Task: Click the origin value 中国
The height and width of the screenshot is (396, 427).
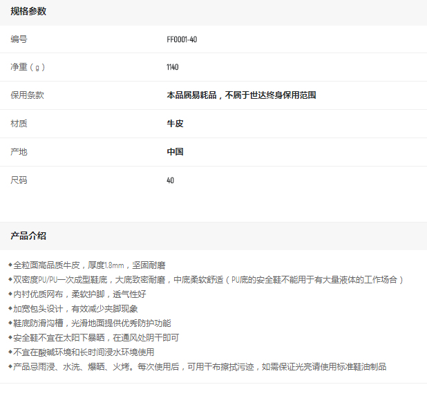Action: (x=175, y=151)
